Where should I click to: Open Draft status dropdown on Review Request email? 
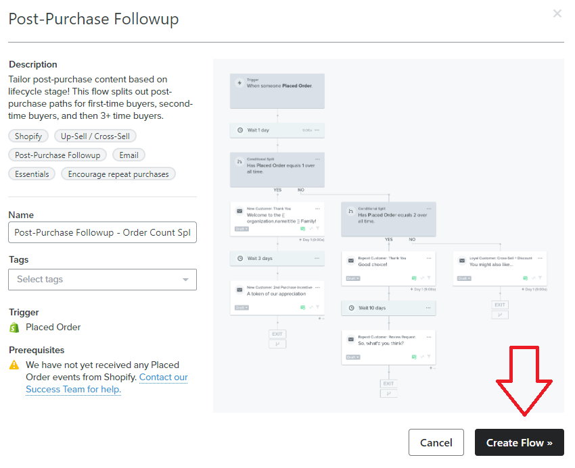[353, 357]
